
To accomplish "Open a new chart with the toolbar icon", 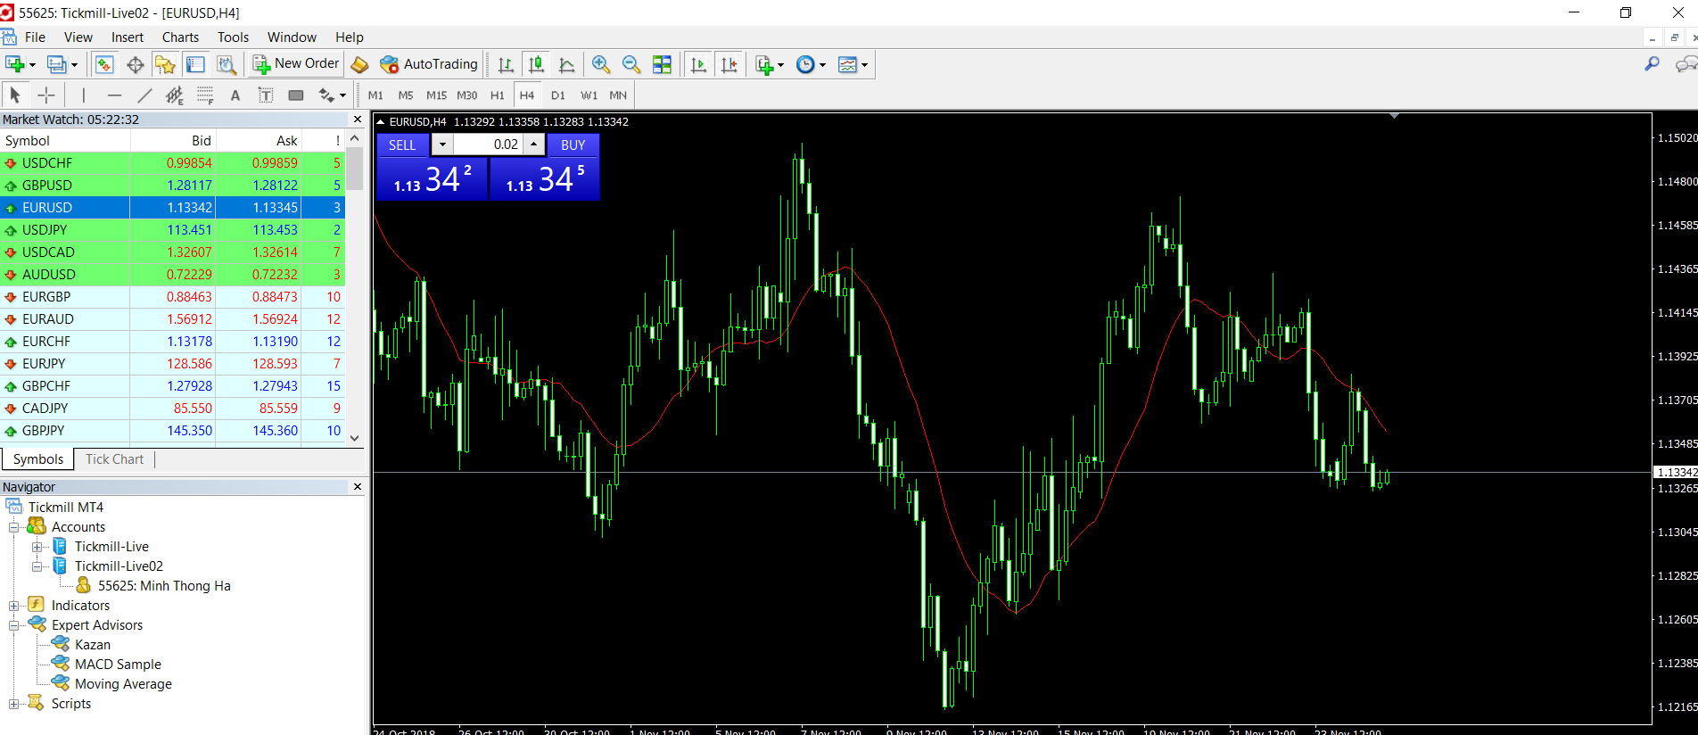I will coord(14,64).
